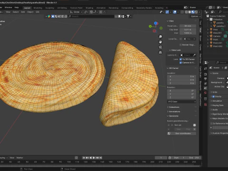This screenshot has width=228, height=171.
Task: Open the red checkered Texture properties tab
Action: click(205, 104)
